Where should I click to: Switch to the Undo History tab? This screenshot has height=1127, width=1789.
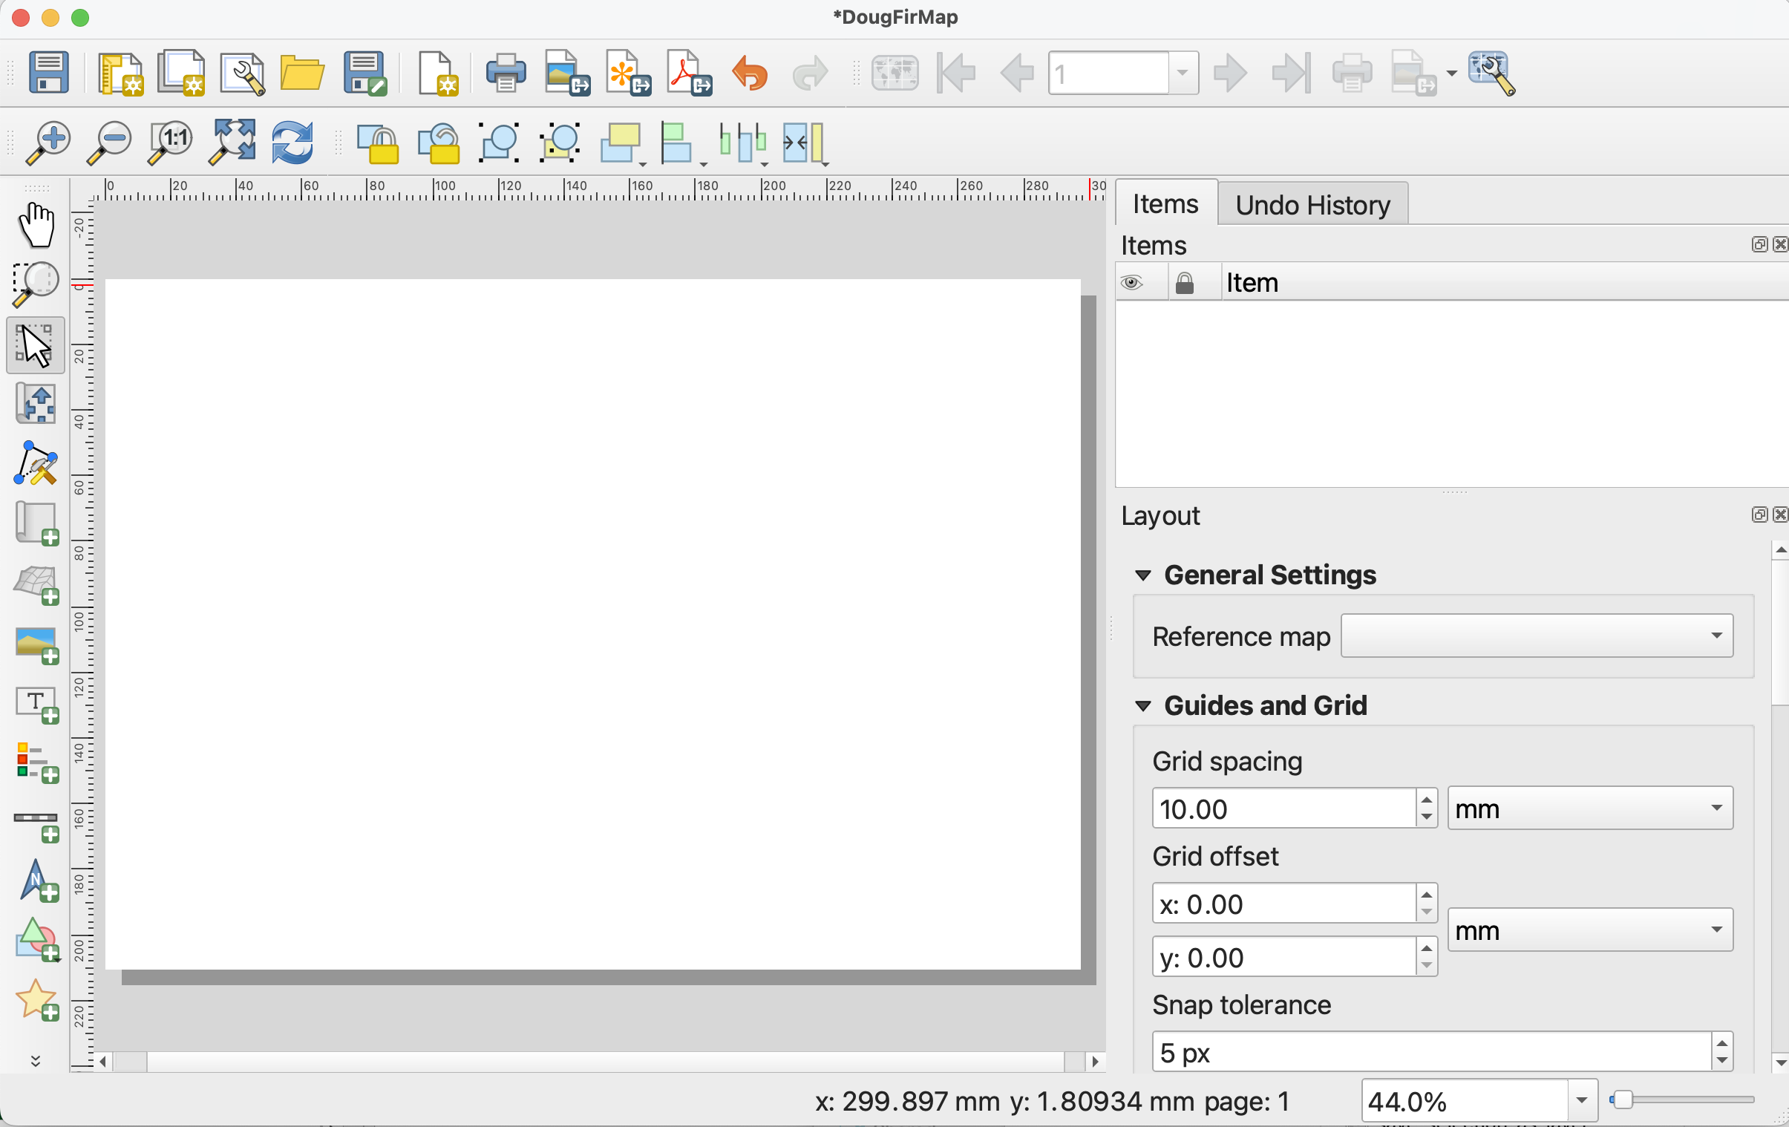coord(1312,205)
